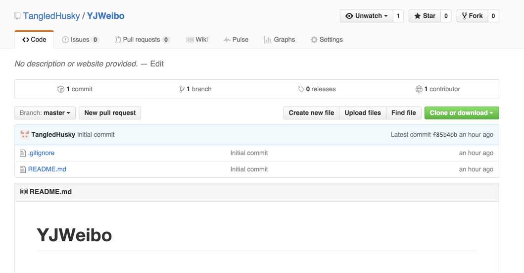Click the star icon on Star button
Screen dimensions: 524x273
click(418, 16)
